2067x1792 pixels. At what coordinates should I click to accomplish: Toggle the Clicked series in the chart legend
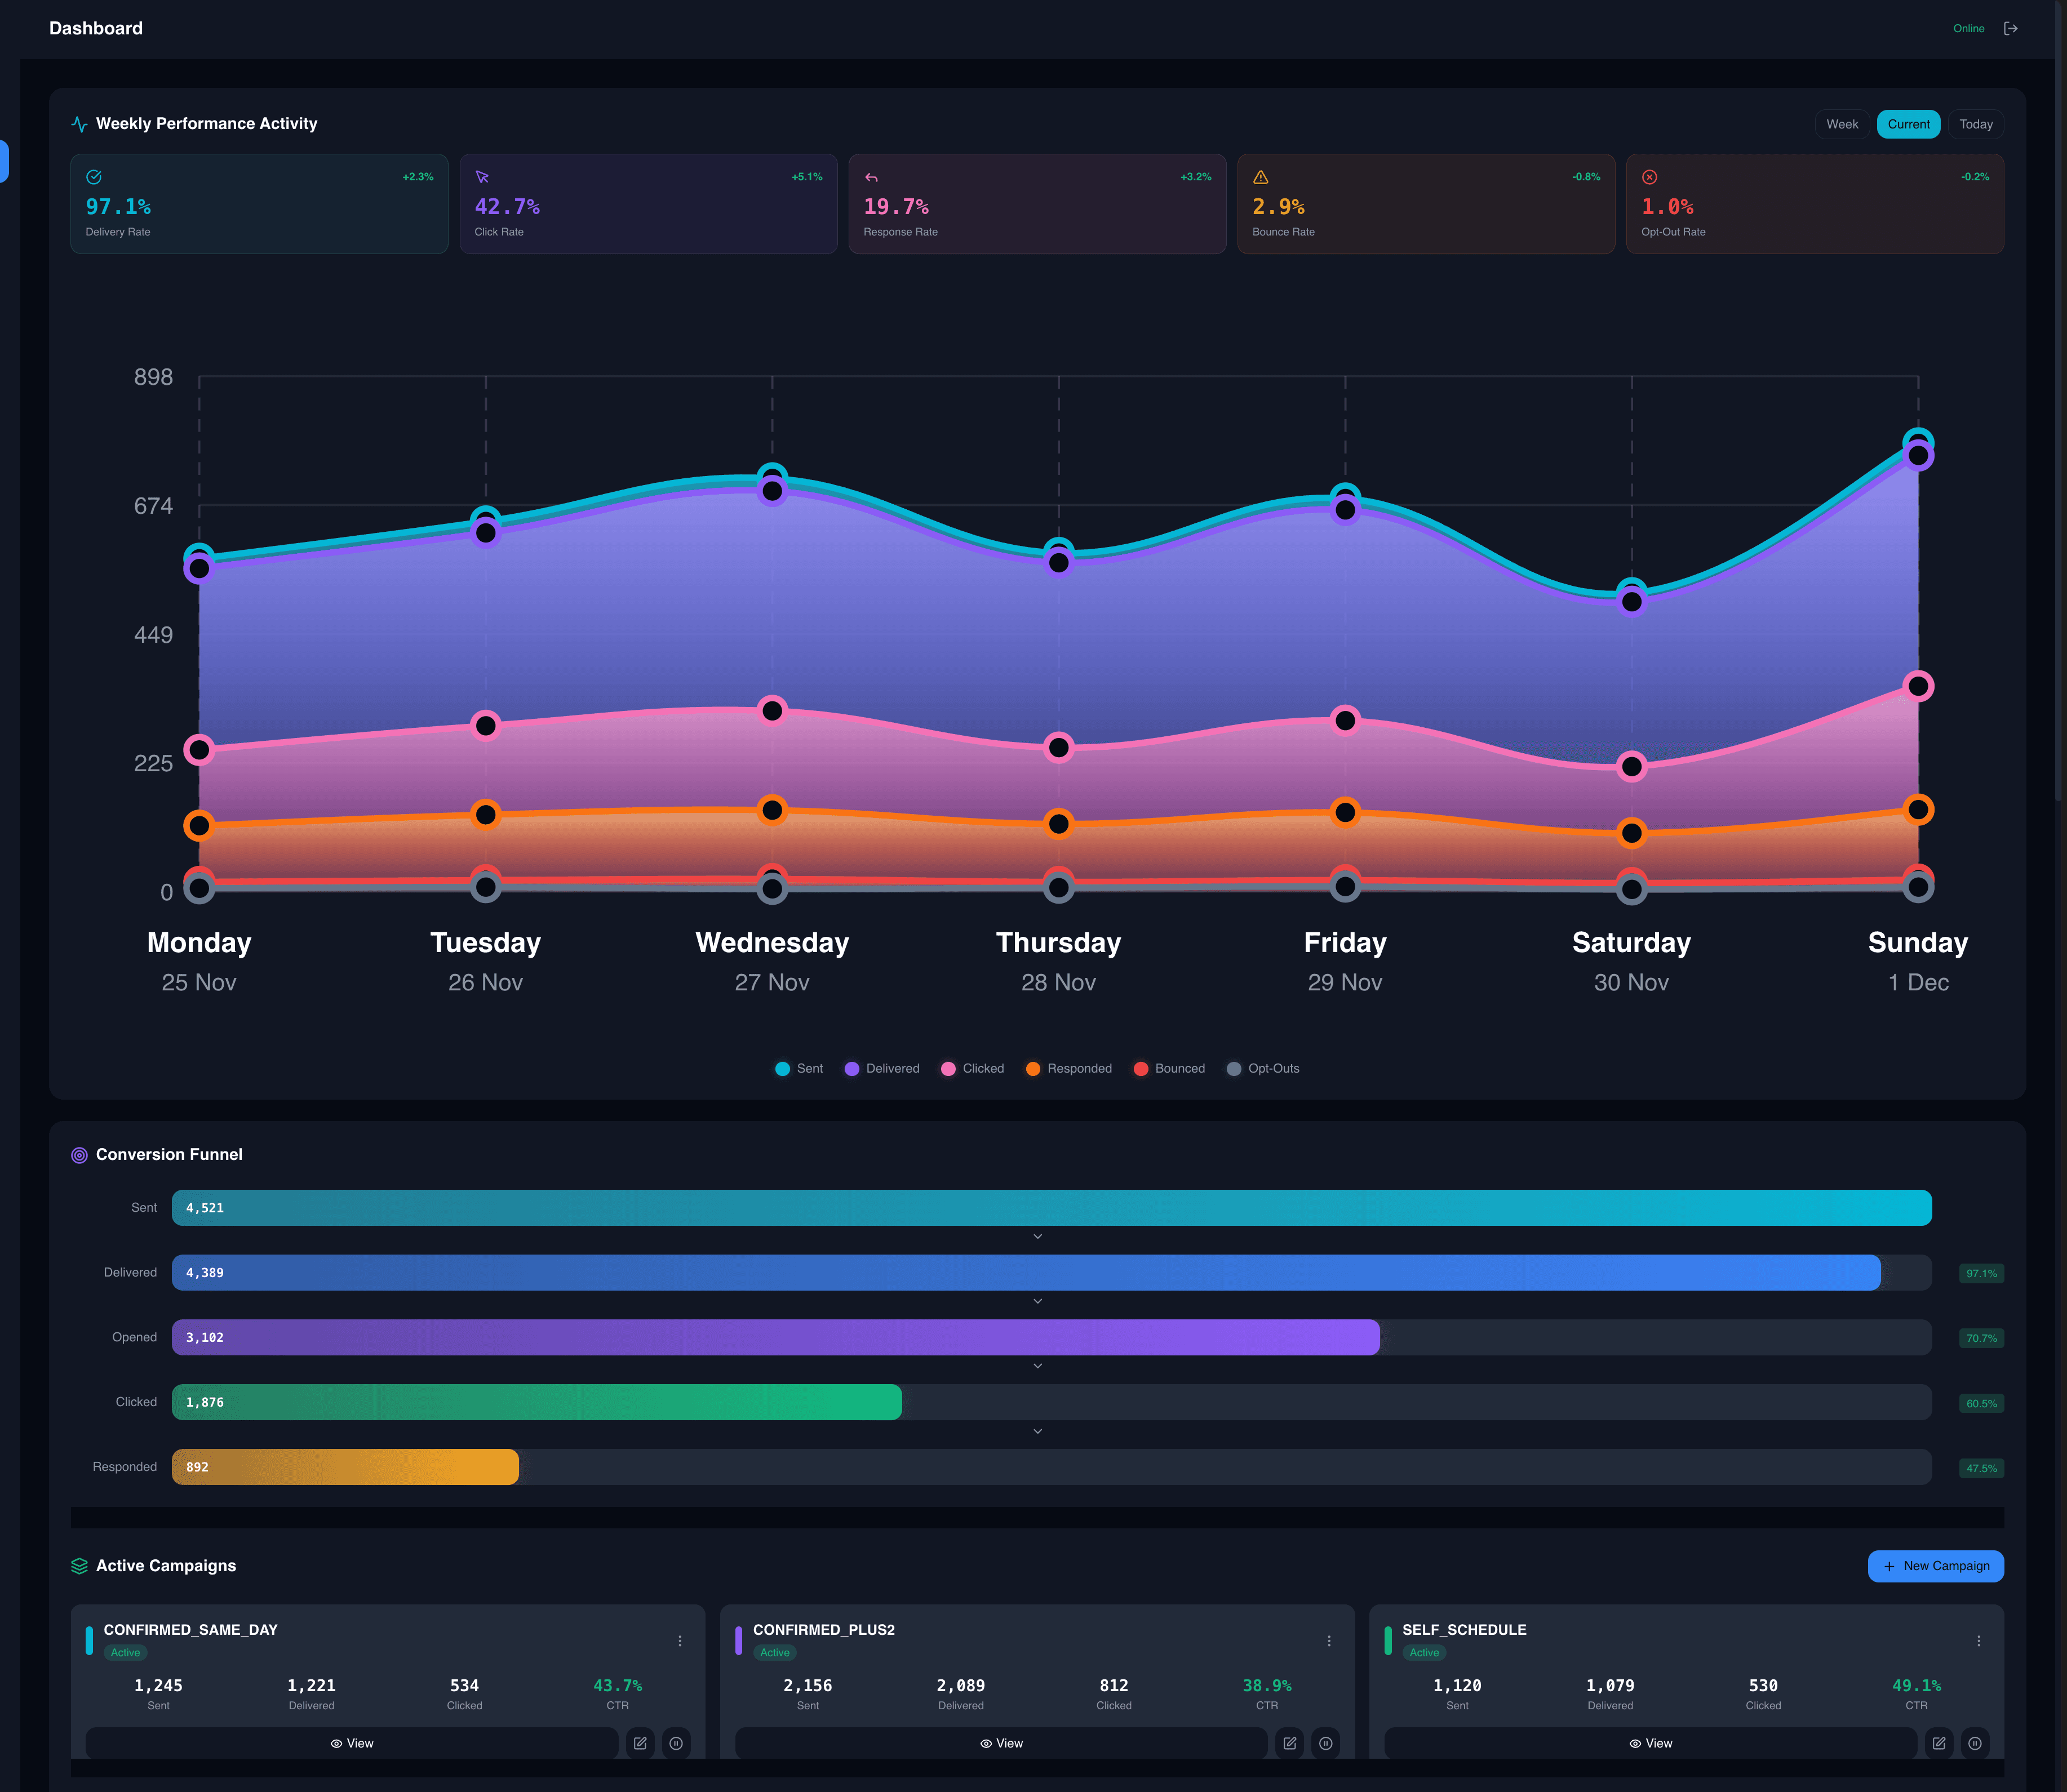click(x=973, y=1069)
